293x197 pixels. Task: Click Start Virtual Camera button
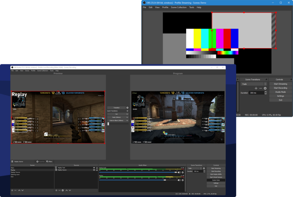point(216,177)
